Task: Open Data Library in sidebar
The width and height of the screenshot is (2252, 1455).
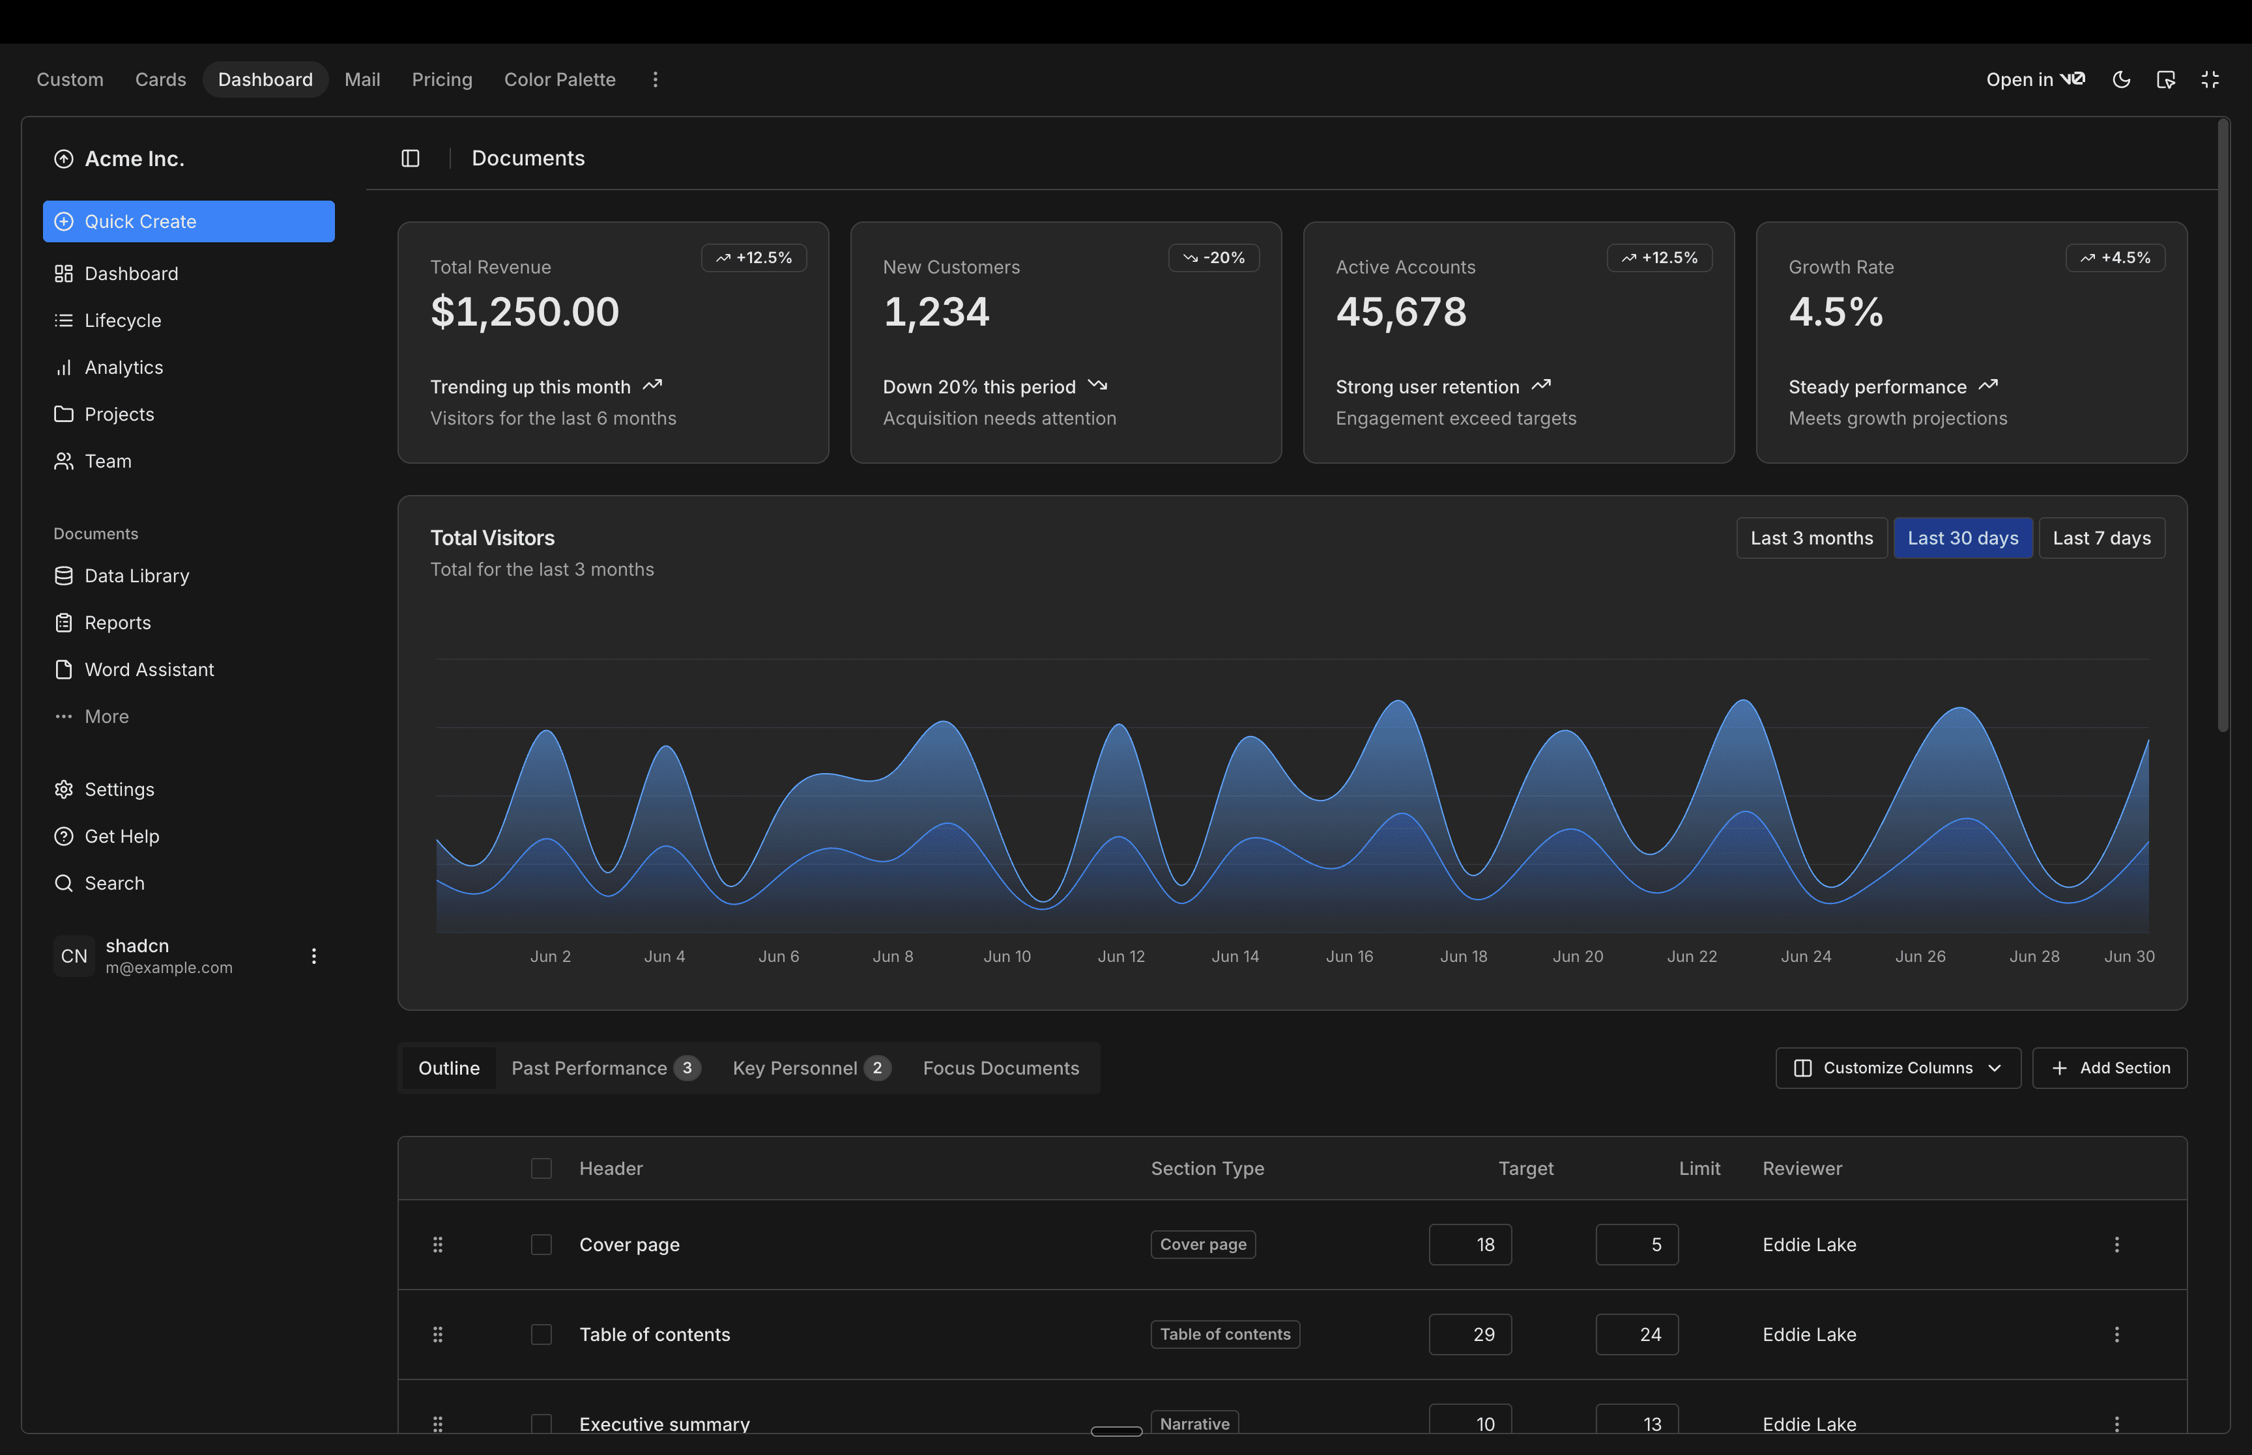Action: tap(136, 575)
